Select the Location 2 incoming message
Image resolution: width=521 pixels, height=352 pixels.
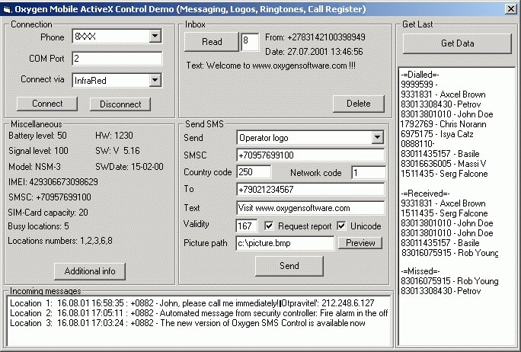tap(198, 312)
